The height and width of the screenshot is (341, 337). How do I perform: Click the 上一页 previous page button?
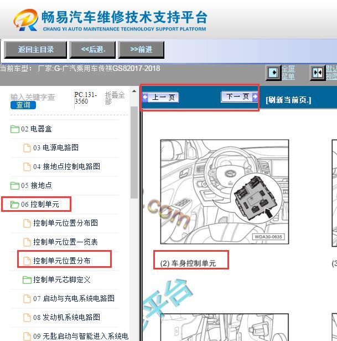pyautogui.click(x=160, y=97)
